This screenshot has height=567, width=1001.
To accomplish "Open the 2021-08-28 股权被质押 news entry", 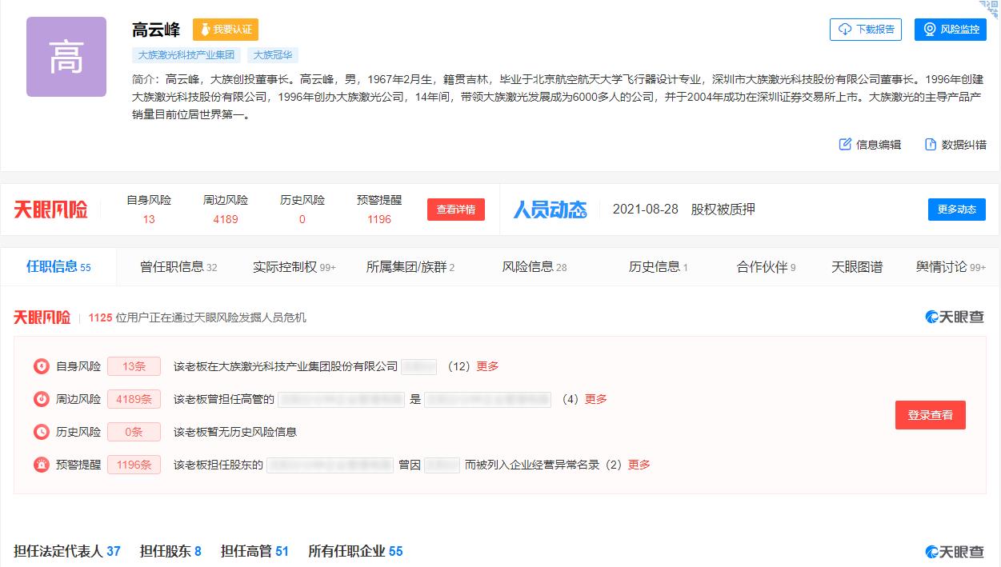I will [684, 210].
